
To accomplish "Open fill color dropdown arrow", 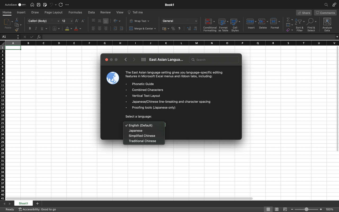I will click(71, 29).
